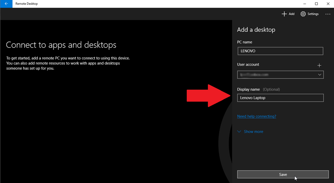Close the Remote Desktop window
334x183 pixels.
point(328,4)
